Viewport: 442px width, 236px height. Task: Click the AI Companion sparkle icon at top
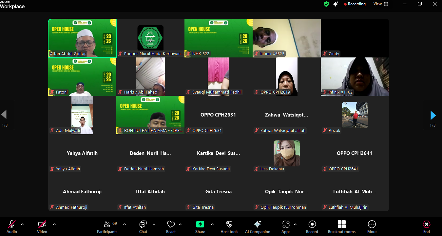[335, 4]
